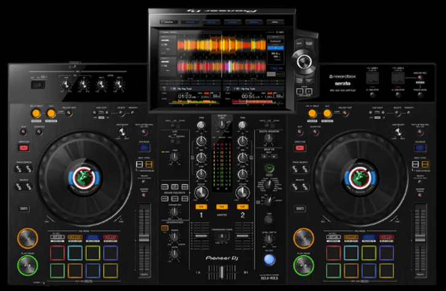Click Shift button on left deck

click(x=23, y=209)
